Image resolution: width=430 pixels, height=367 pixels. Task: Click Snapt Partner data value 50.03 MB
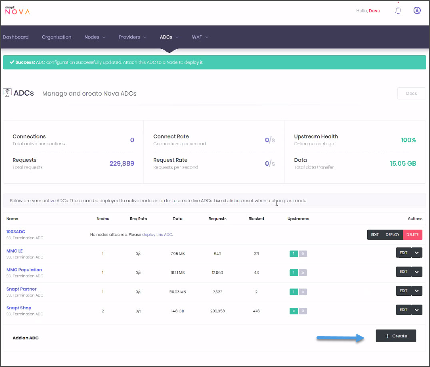[x=177, y=292]
